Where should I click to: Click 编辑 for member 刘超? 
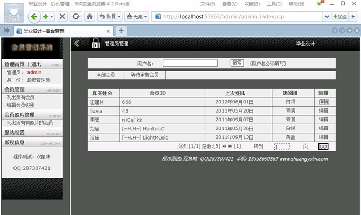coord(323,128)
